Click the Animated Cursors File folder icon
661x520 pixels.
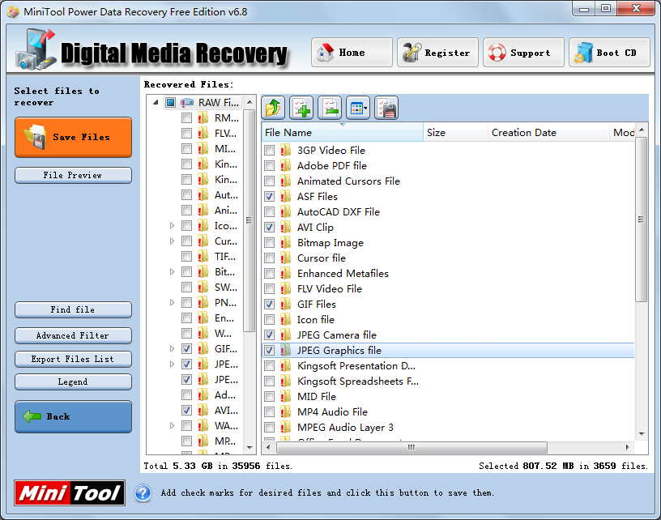coord(286,181)
